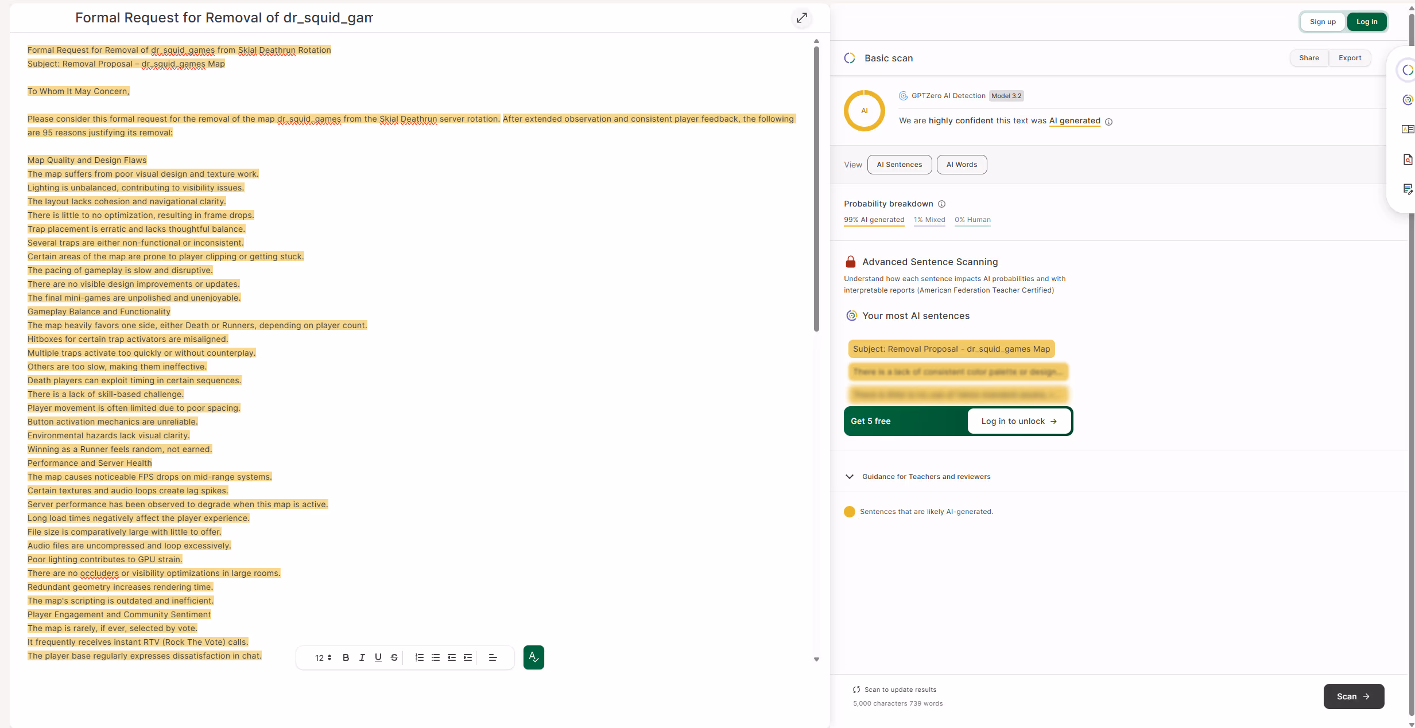The width and height of the screenshot is (1415, 728).
Task: Click the icon beside 'Your most AI sentences'
Action: (x=851, y=316)
